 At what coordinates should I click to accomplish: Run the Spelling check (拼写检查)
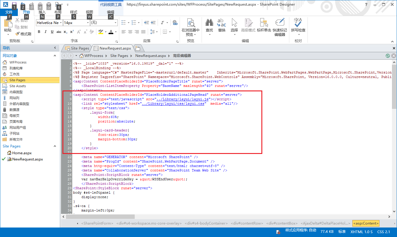298,25
